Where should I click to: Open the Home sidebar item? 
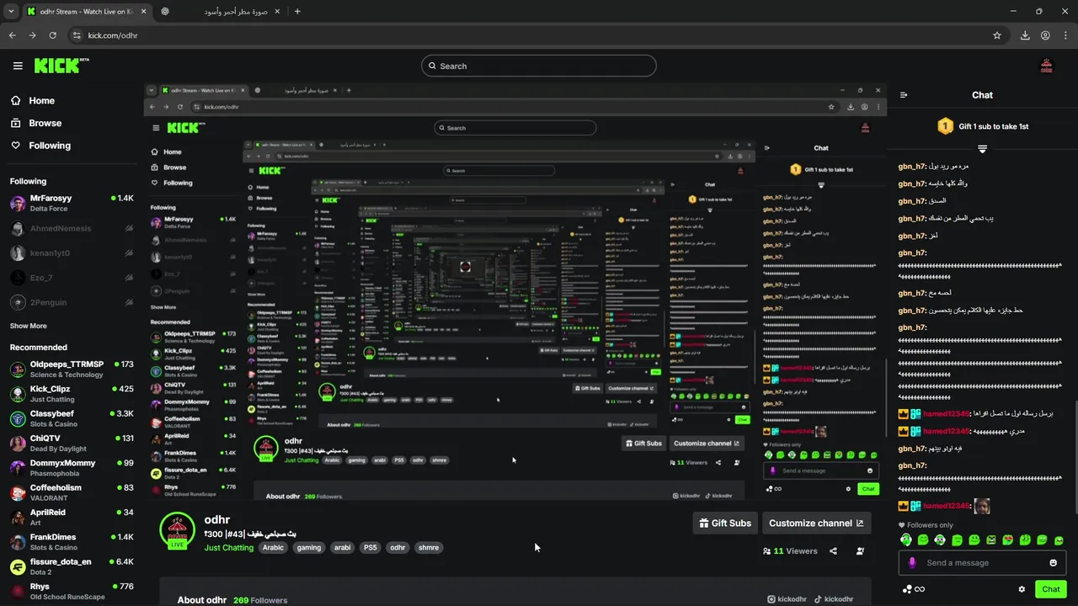(33, 100)
